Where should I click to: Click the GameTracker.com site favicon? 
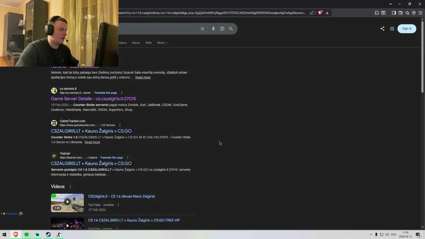point(54,123)
